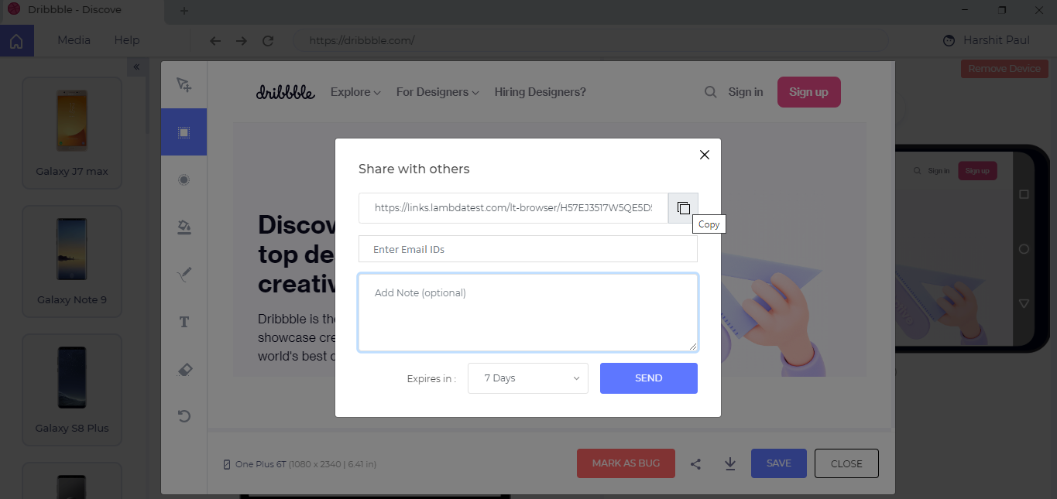1057x499 pixels.
Task: Choose the text annotation tool
Action: (184, 322)
